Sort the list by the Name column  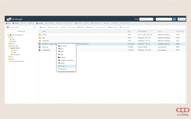point(44,31)
